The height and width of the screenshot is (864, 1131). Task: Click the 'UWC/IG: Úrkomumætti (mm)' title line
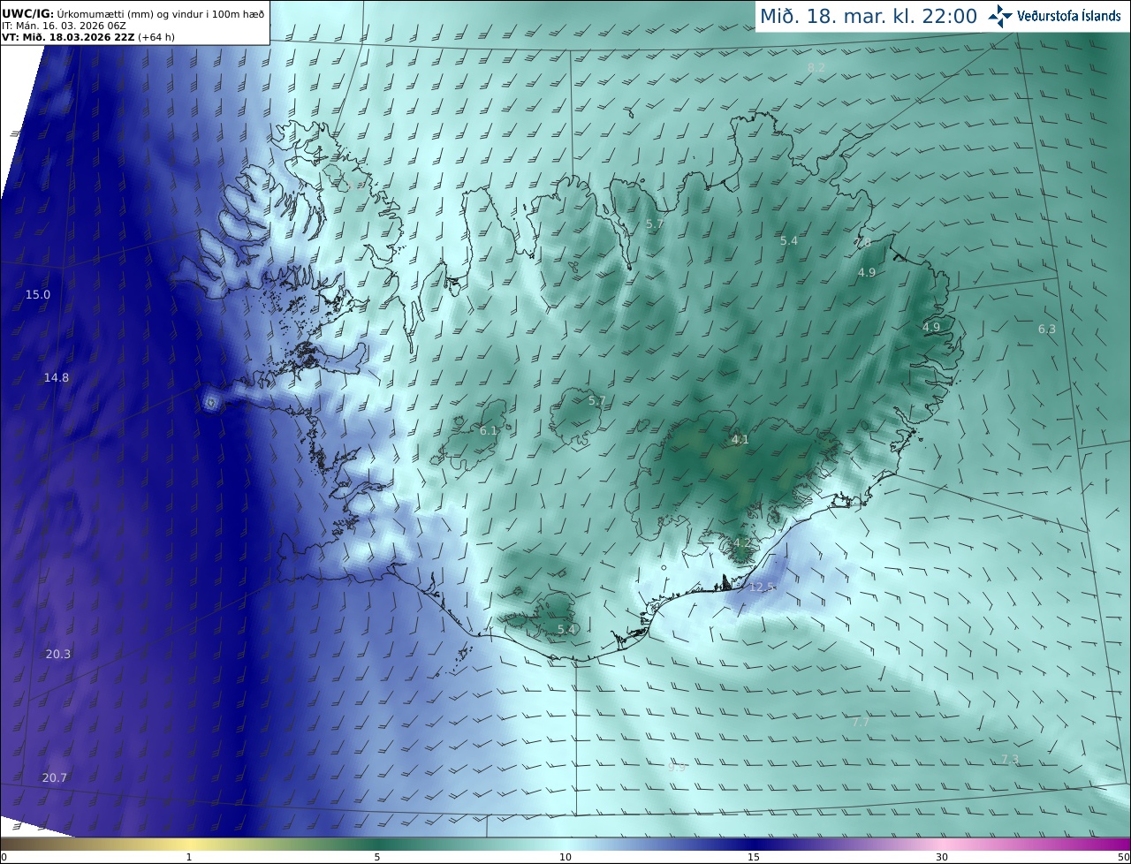coord(133,14)
